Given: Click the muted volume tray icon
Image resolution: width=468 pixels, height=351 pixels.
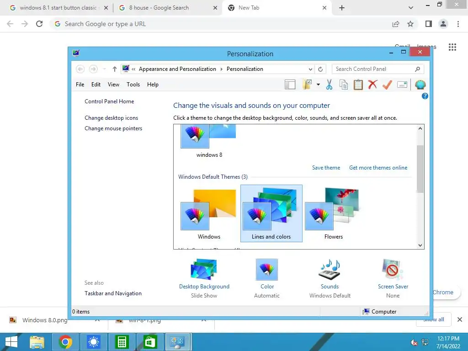Looking at the screenshot, I should click(x=413, y=342).
